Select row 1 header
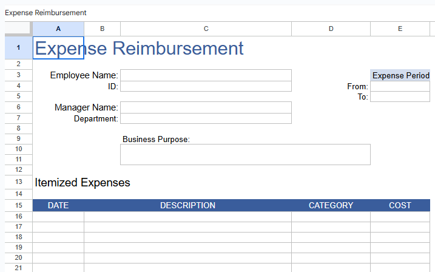Image resolution: width=435 pixels, height=272 pixels. pos(18,47)
